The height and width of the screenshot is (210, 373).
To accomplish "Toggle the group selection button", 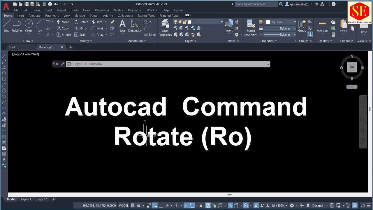I will tap(309, 34).
